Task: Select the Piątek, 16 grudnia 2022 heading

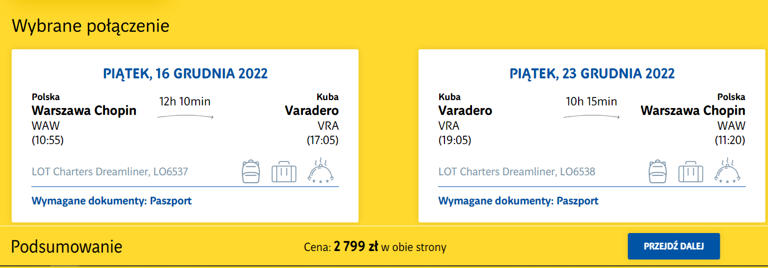Action: [185, 73]
